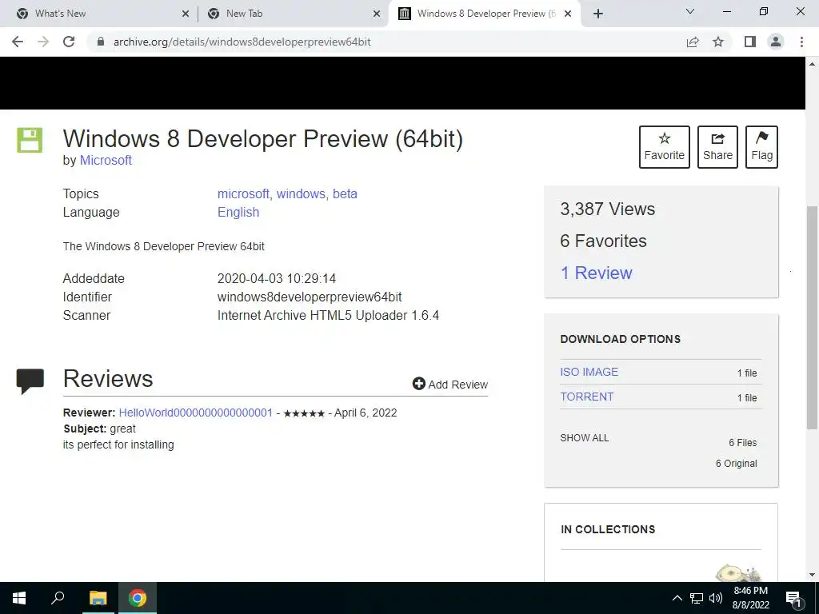Open the English language link
The image size is (819, 614).
[238, 213]
